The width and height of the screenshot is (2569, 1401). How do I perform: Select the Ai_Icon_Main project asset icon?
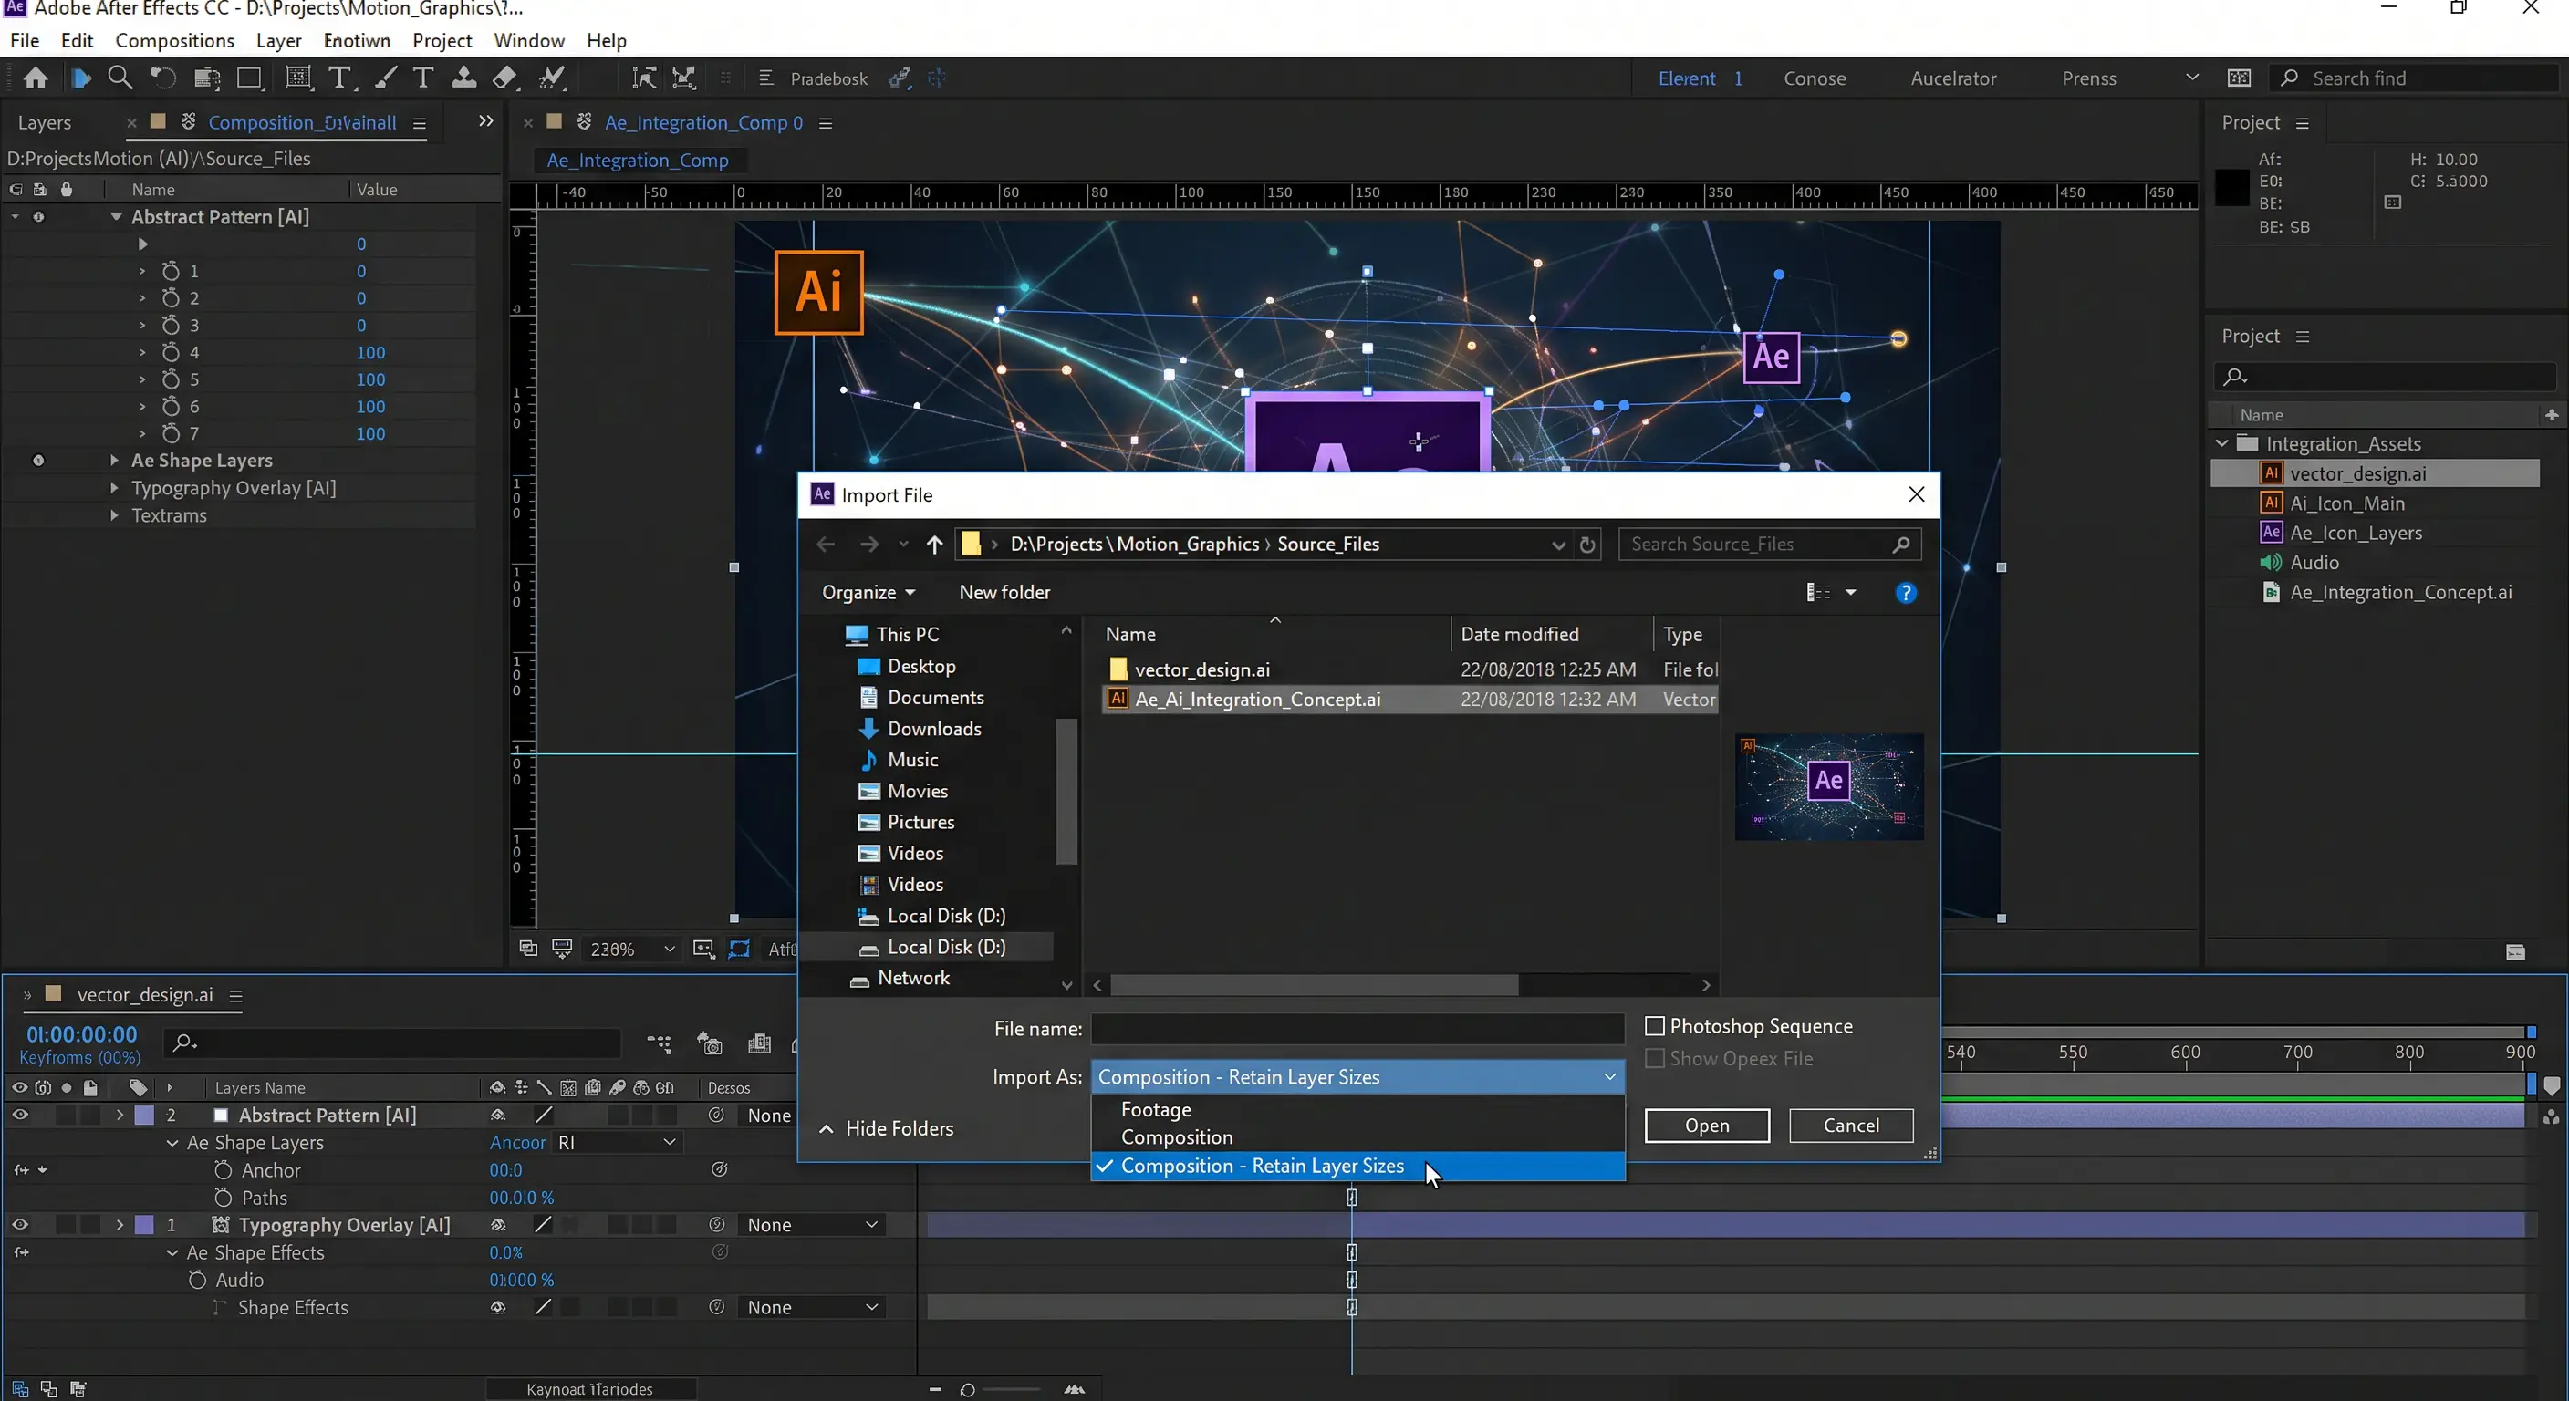(2272, 503)
